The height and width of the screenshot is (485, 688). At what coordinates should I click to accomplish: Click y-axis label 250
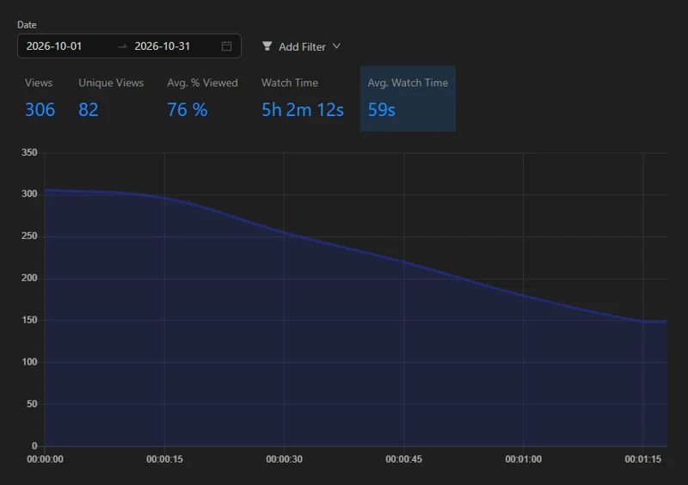tap(29, 236)
